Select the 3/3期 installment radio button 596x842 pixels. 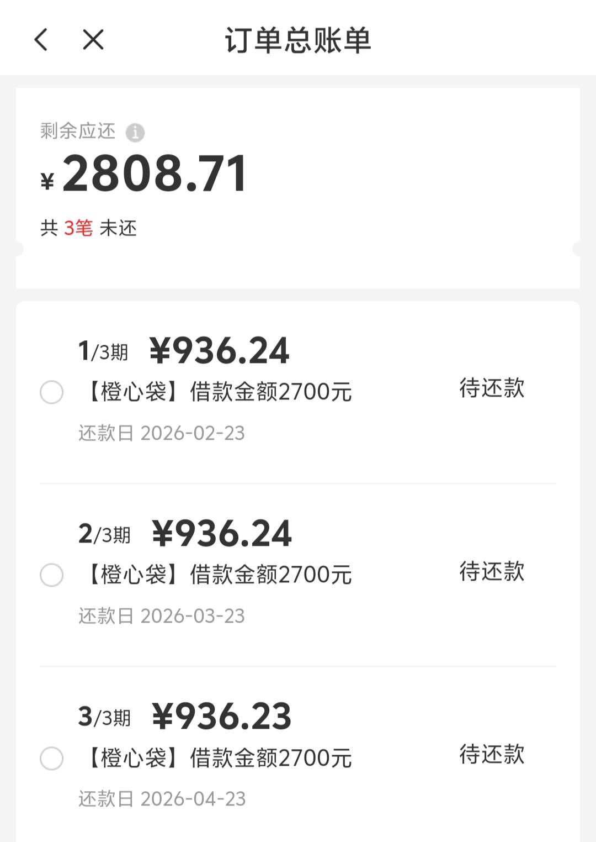(x=51, y=758)
